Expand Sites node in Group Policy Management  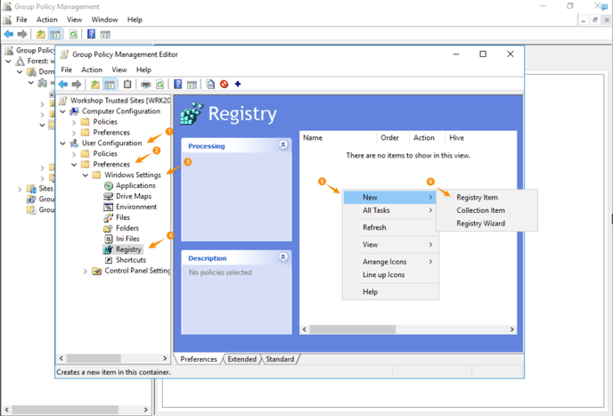tap(20, 189)
